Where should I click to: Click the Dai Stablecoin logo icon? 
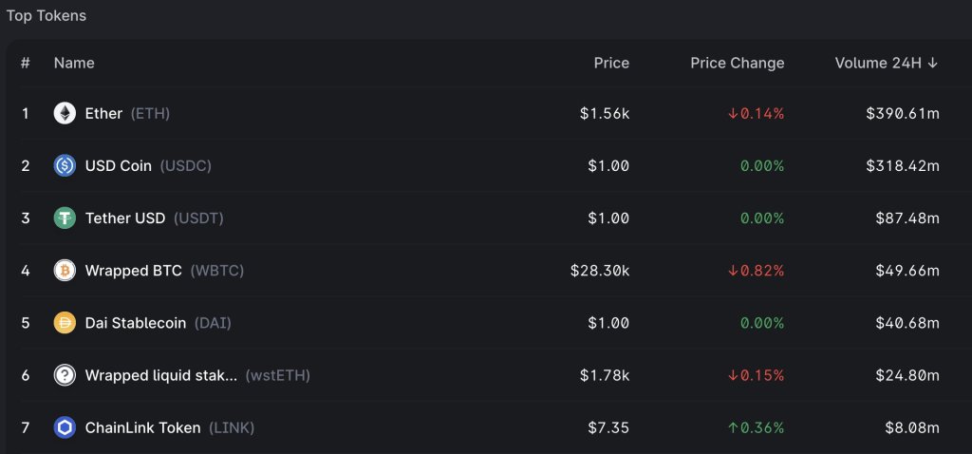tap(65, 323)
